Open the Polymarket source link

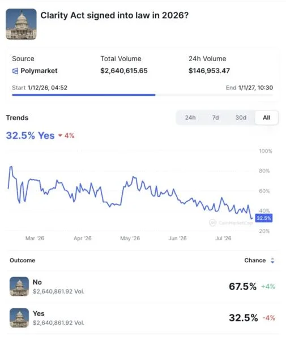tap(39, 71)
